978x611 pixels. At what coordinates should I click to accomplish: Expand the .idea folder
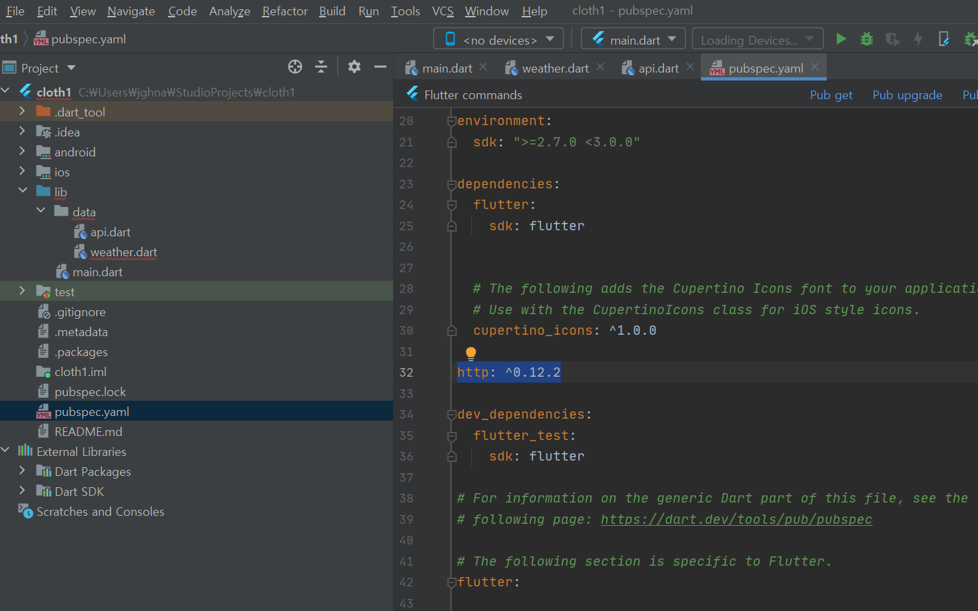coord(22,131)
